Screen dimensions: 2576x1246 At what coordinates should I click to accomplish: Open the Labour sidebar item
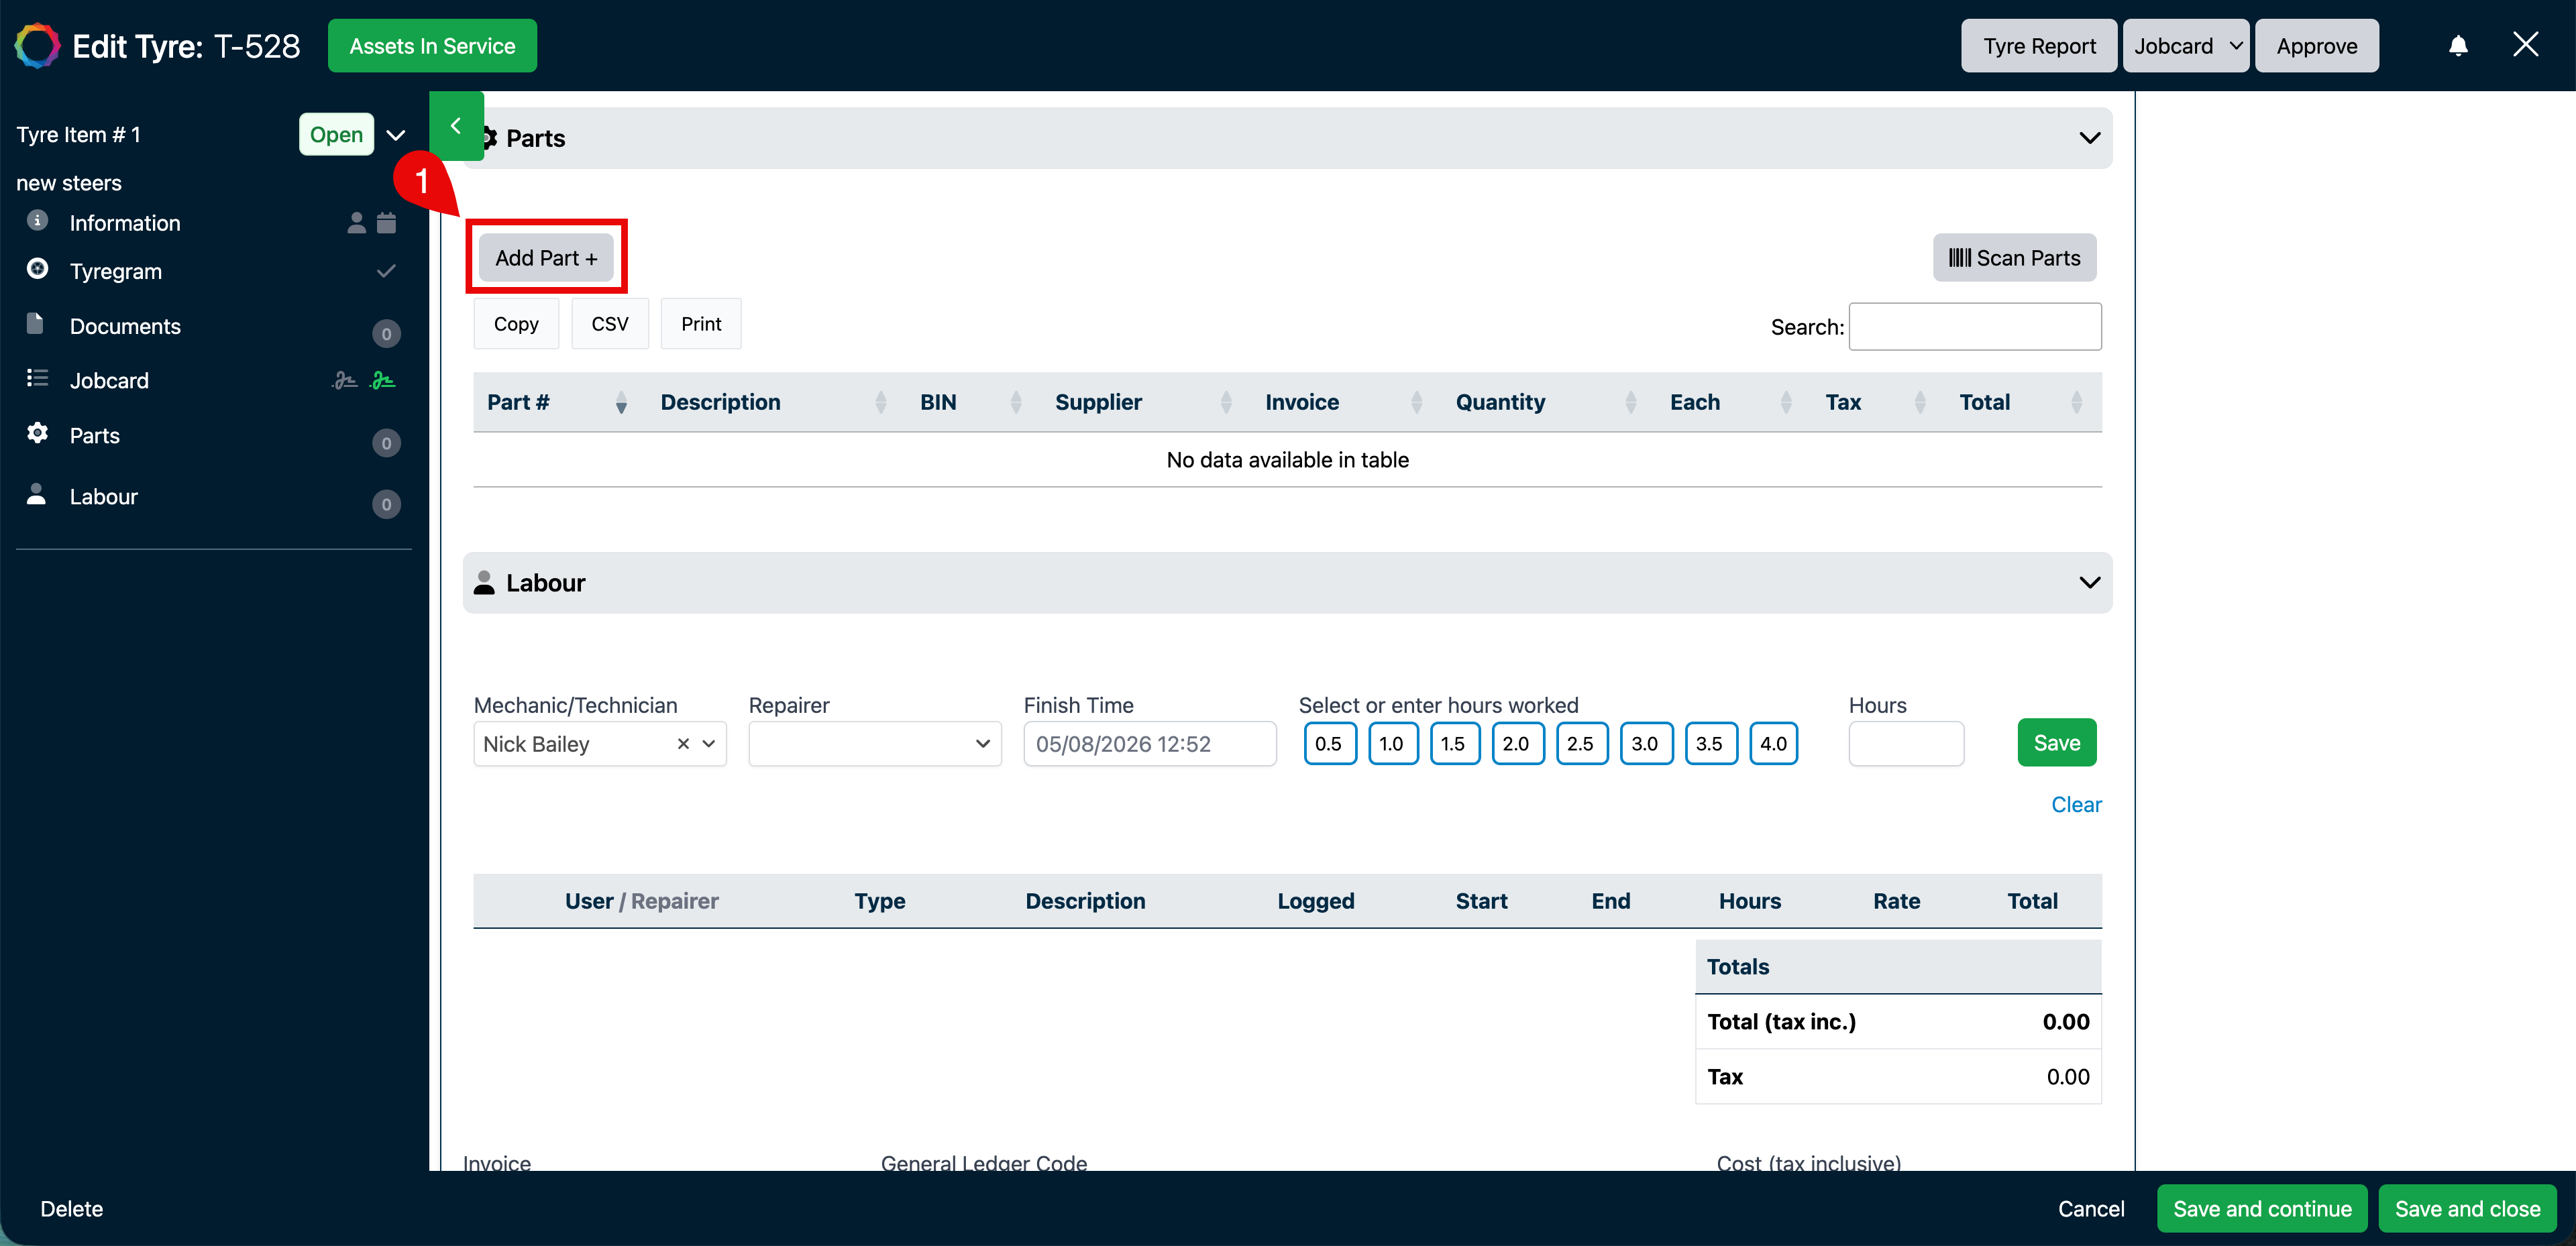pyautogui.click(x=104, y=497)
